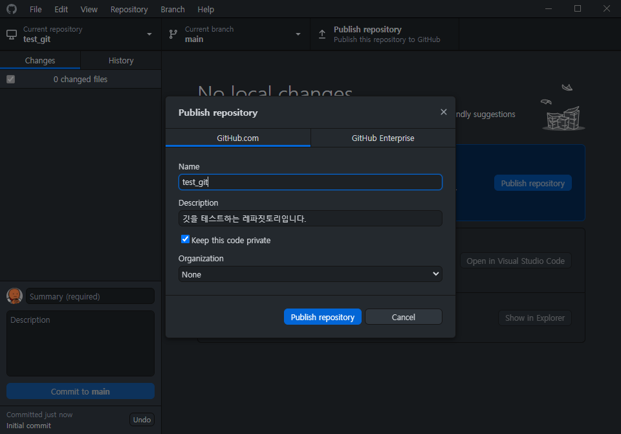Screen dimensions: 621x434
Task: Click Open in Visual Studio Code
Action: 516,261
